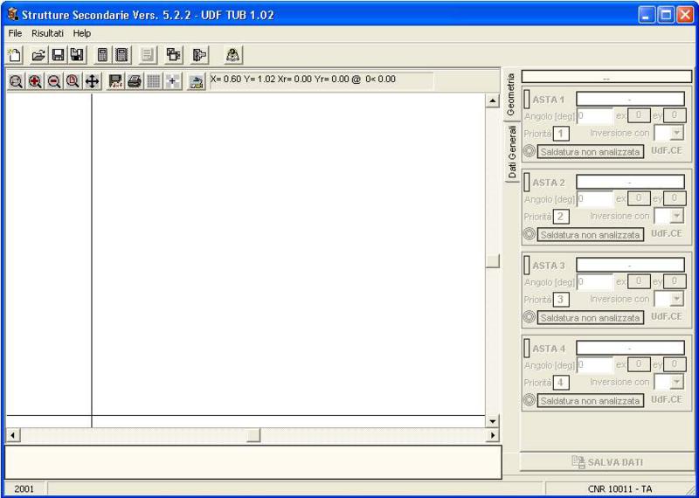
Task: Toggle the ASTA 4 marker box
Action: pos(527,349)
